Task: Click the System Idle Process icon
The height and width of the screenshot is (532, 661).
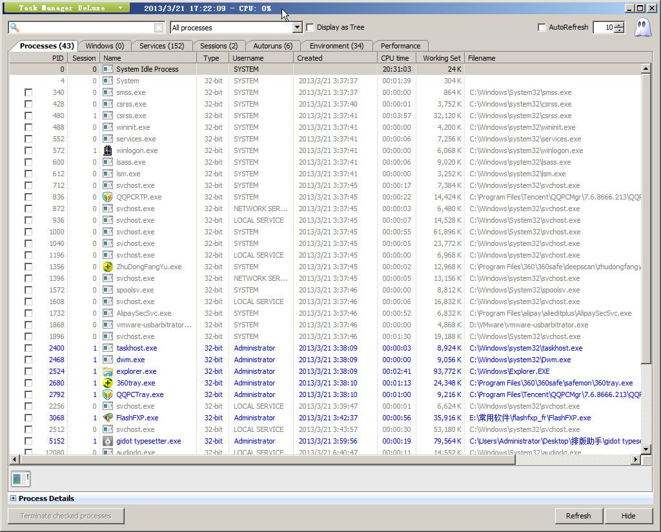Action: pos(108,69)
